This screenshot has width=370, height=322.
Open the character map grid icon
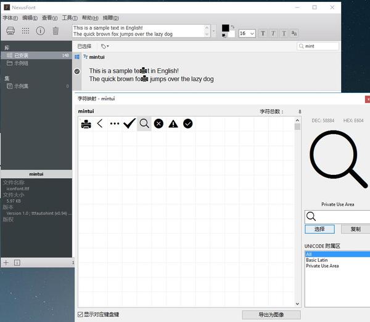coord(25,31)
